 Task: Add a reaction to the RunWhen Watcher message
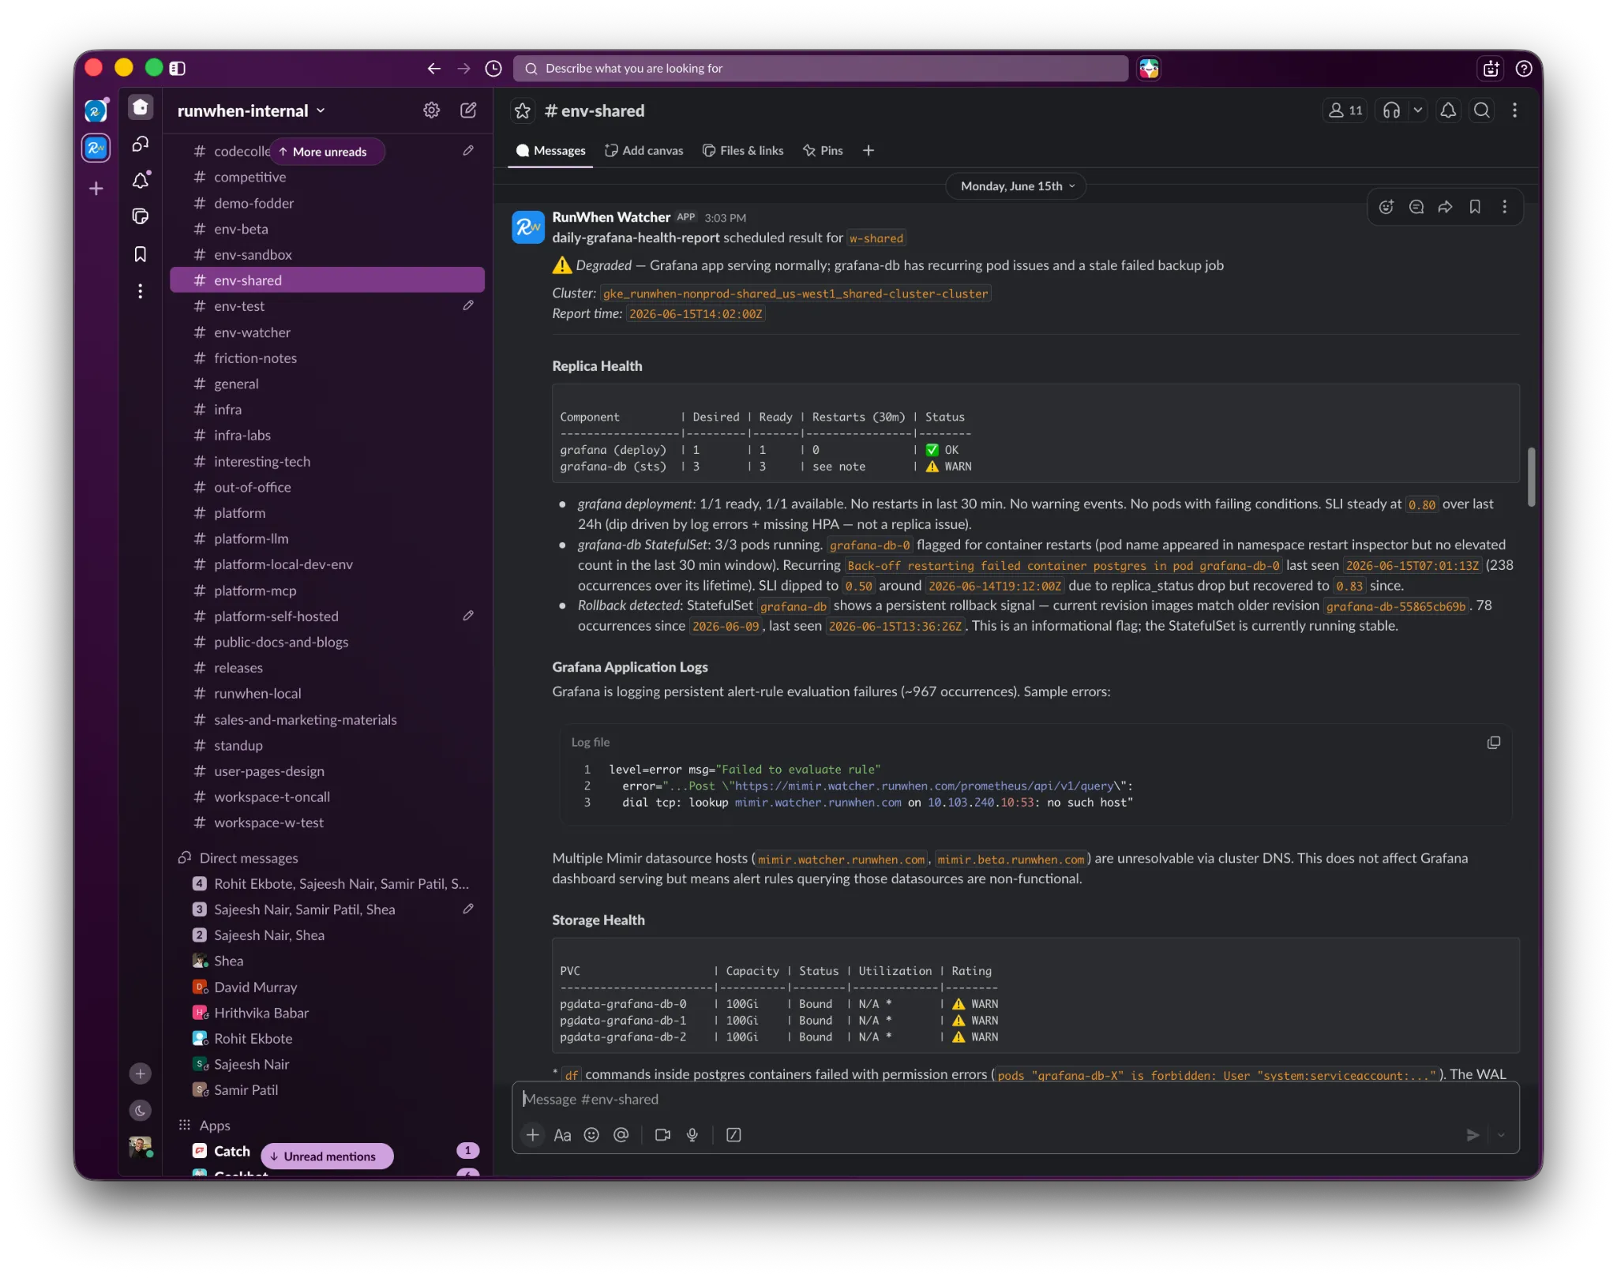click(1386, 207)
